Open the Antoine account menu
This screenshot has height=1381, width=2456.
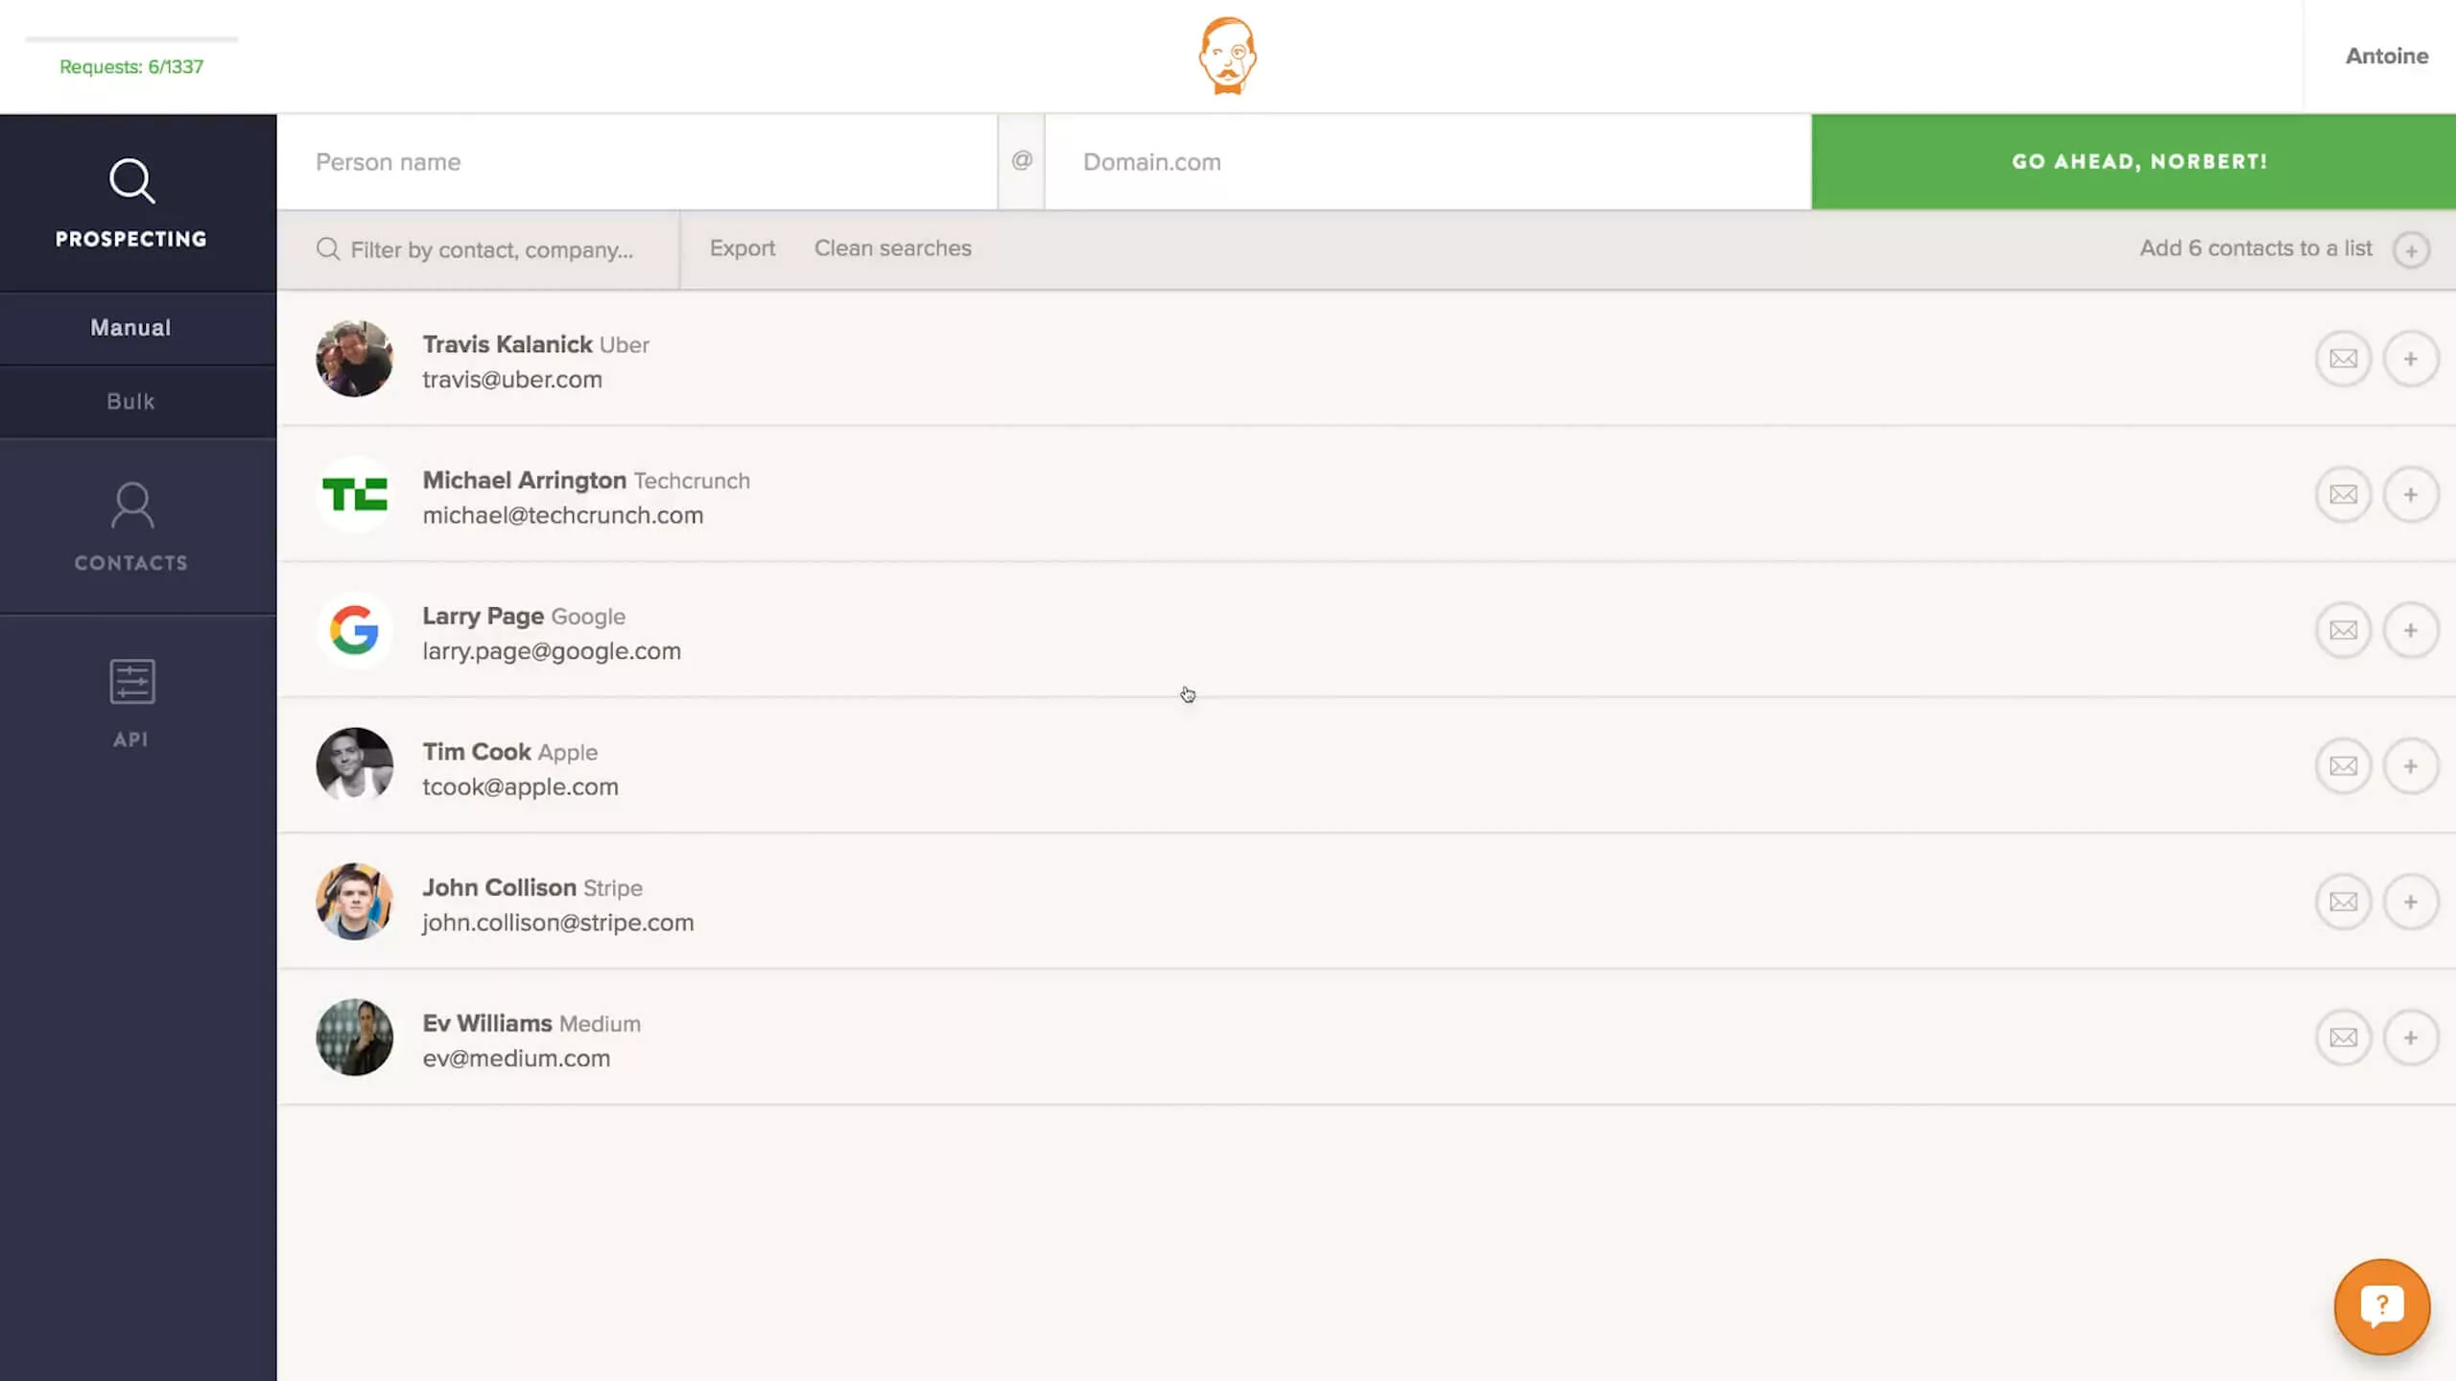pos(2386,56)
